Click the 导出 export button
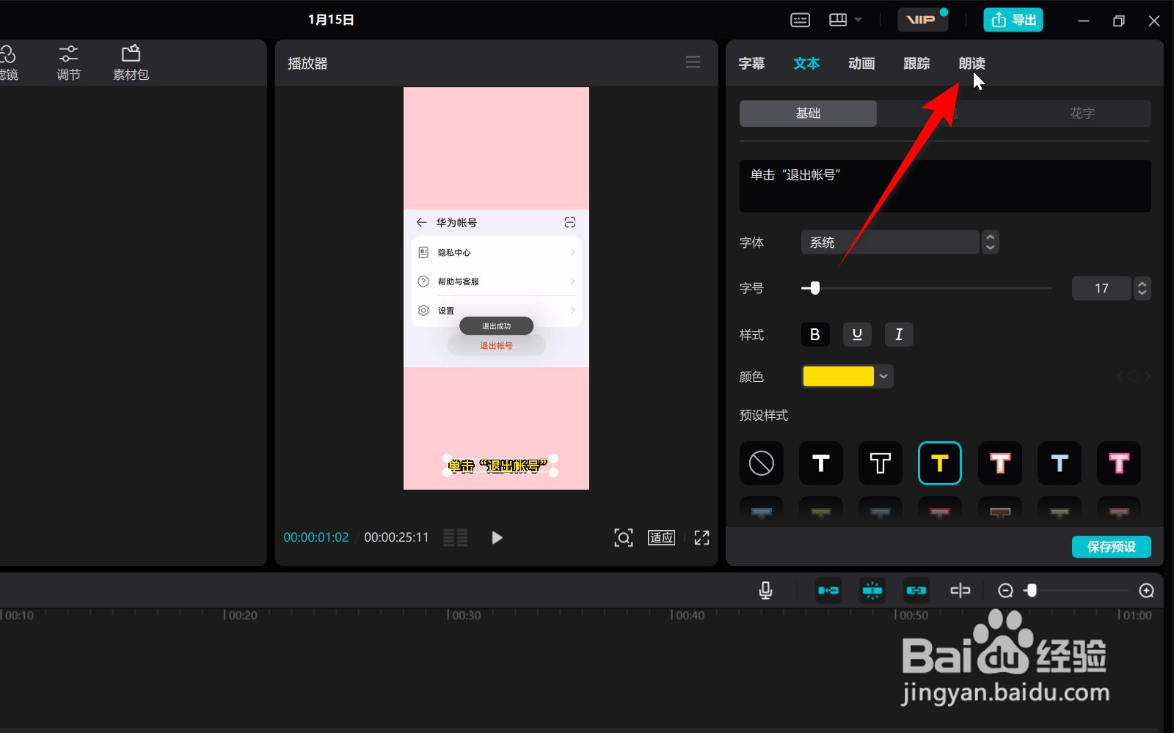Viewport: 1174px width, 733px height. click(x=1013, y=20)
